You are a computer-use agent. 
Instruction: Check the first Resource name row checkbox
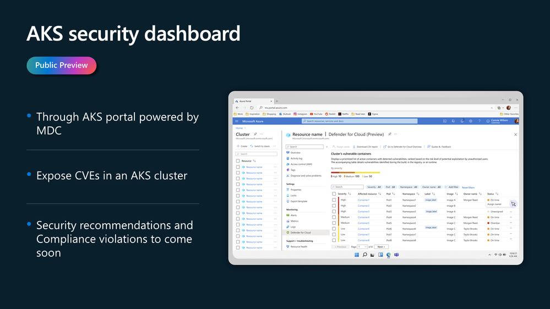tap(238, 167)
